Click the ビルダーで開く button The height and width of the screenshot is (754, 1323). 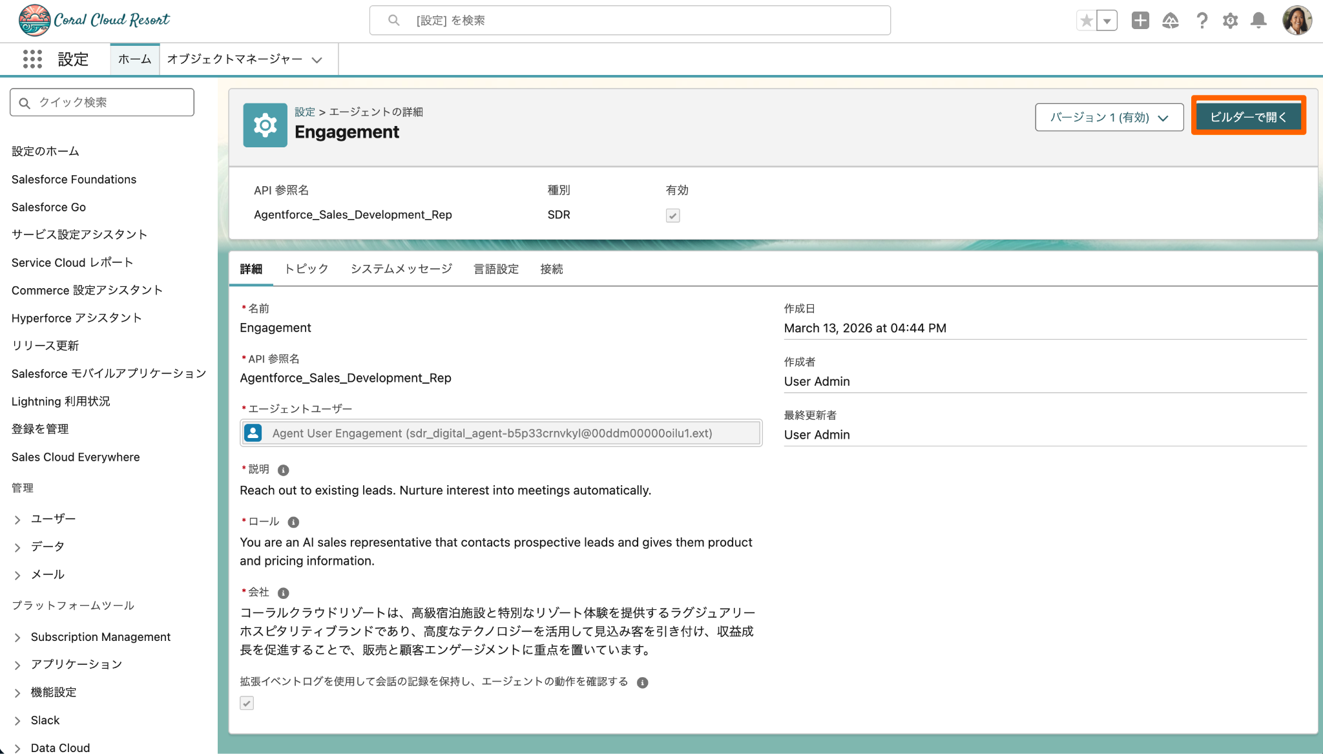1248,117
